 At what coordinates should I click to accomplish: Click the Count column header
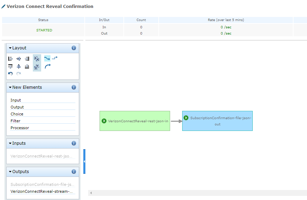point(141,20)
